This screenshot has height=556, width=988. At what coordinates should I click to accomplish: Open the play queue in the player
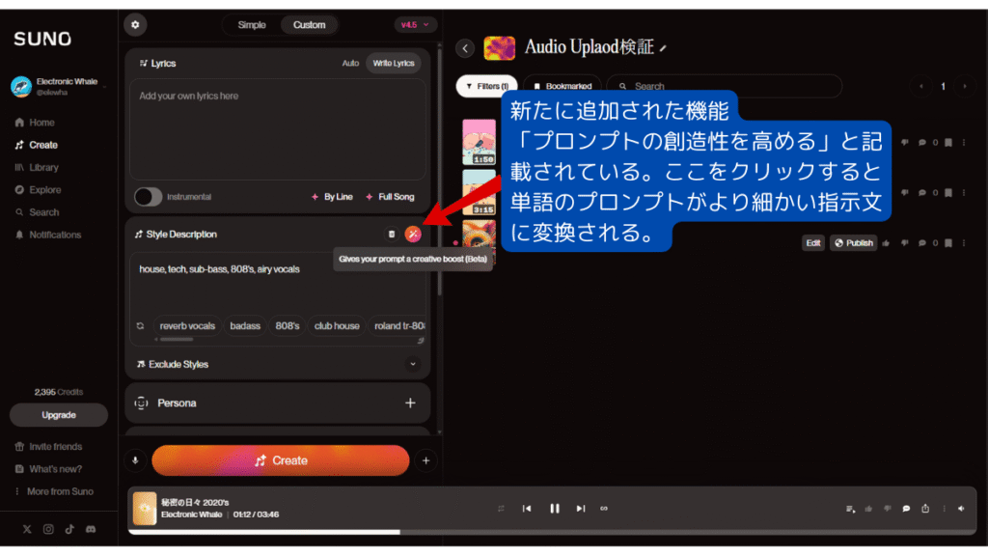pyautogui.click(x=851, y=509)
